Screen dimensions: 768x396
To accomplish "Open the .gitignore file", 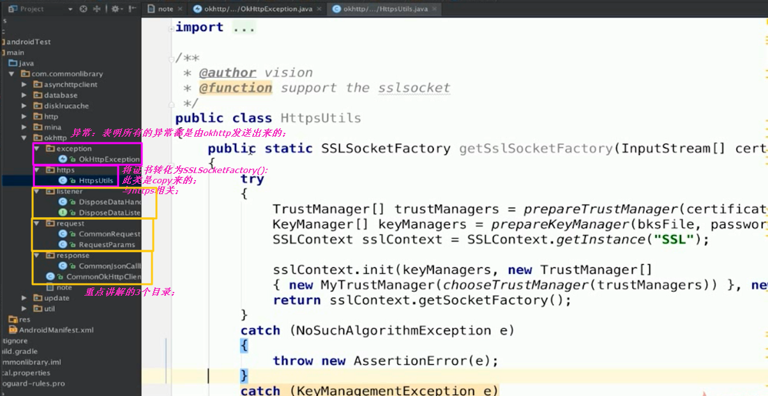I will pyautogui.click(x=14, y=341).
